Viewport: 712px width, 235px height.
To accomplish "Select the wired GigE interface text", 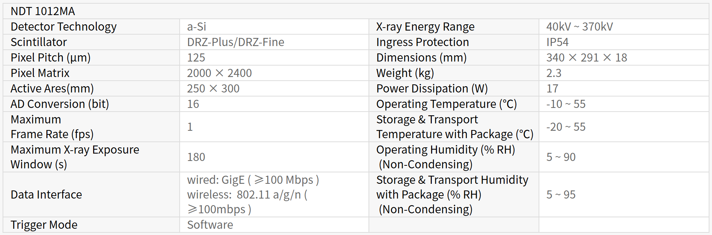I will click(x=253, y=180).
